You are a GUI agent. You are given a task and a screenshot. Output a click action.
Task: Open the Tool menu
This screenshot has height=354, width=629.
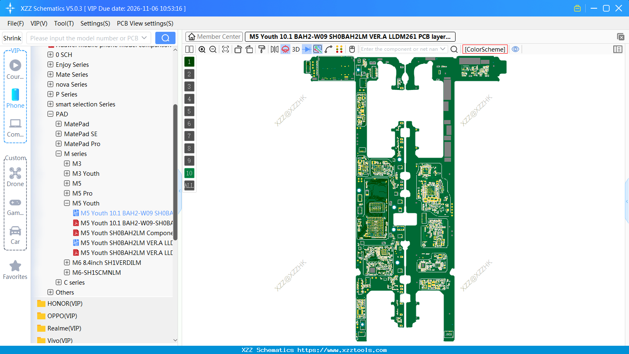coord(64,24)
